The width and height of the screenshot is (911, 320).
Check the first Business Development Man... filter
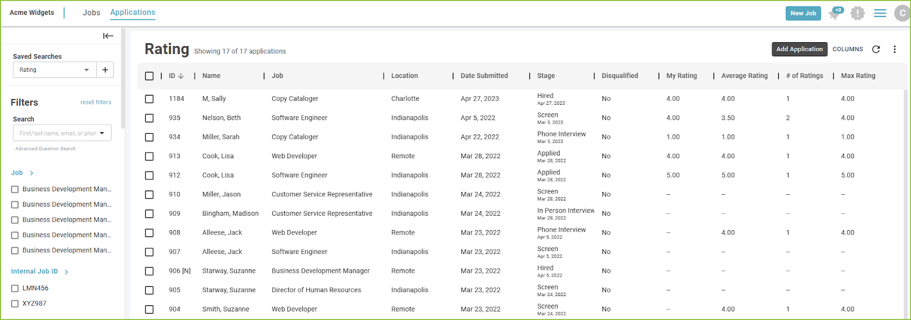coord(15,190)
